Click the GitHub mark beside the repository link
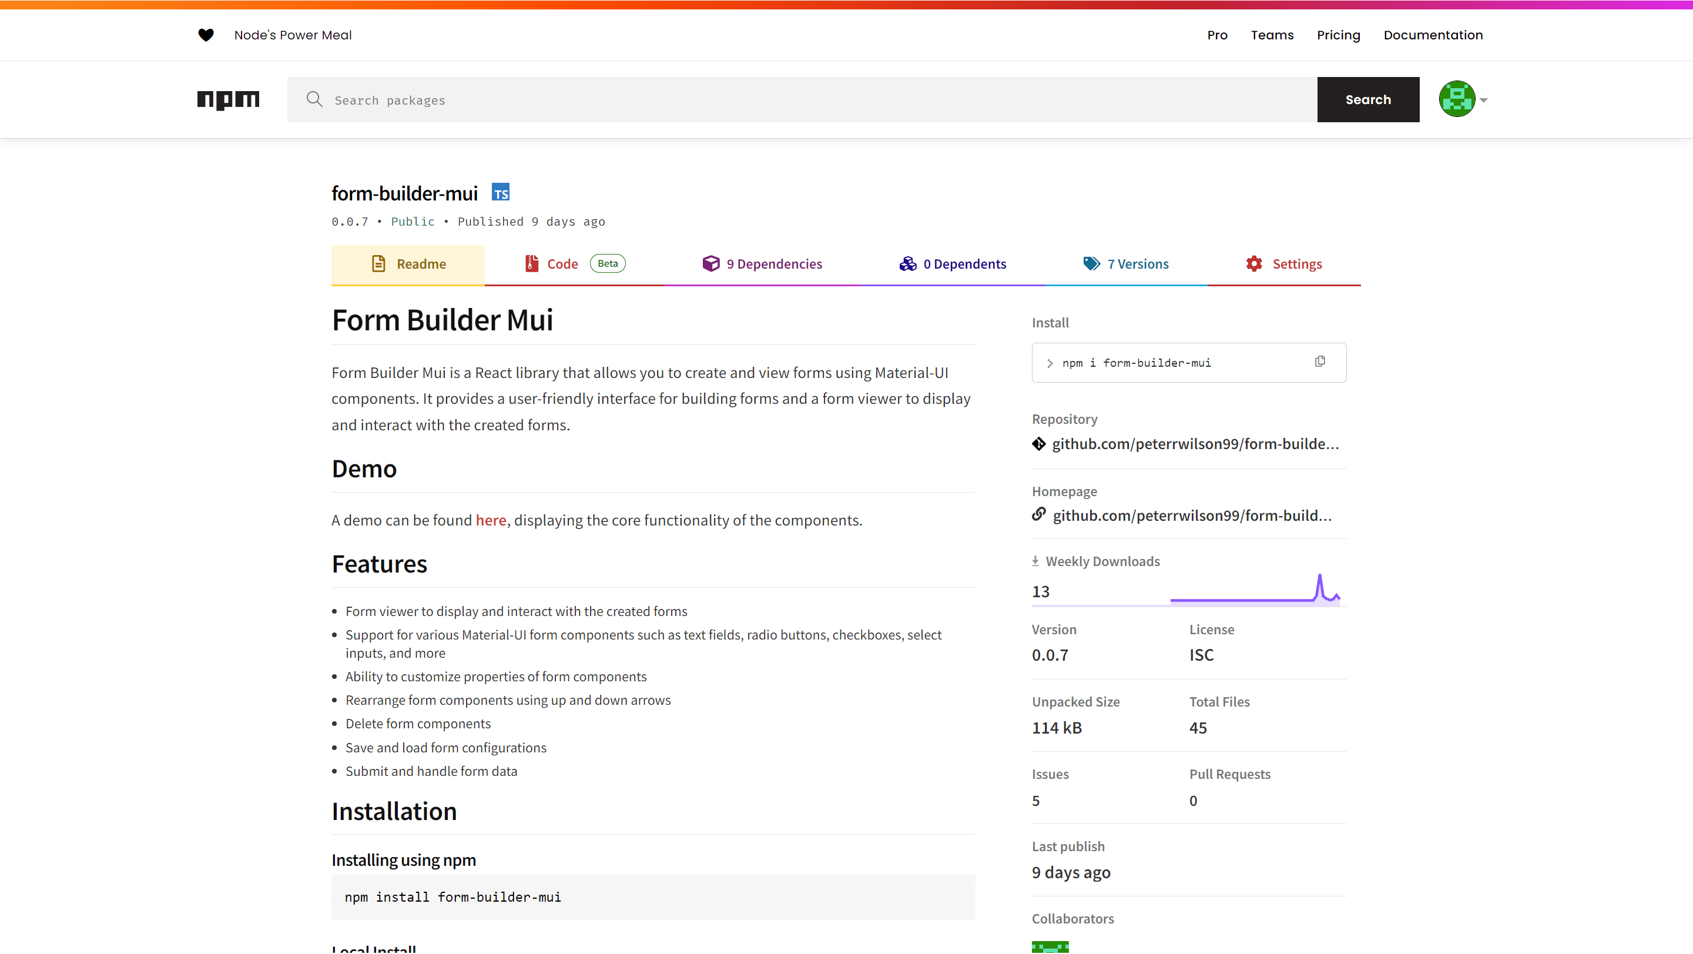The width and height of the screenshot is (1693, 954). pos(1038,444)
